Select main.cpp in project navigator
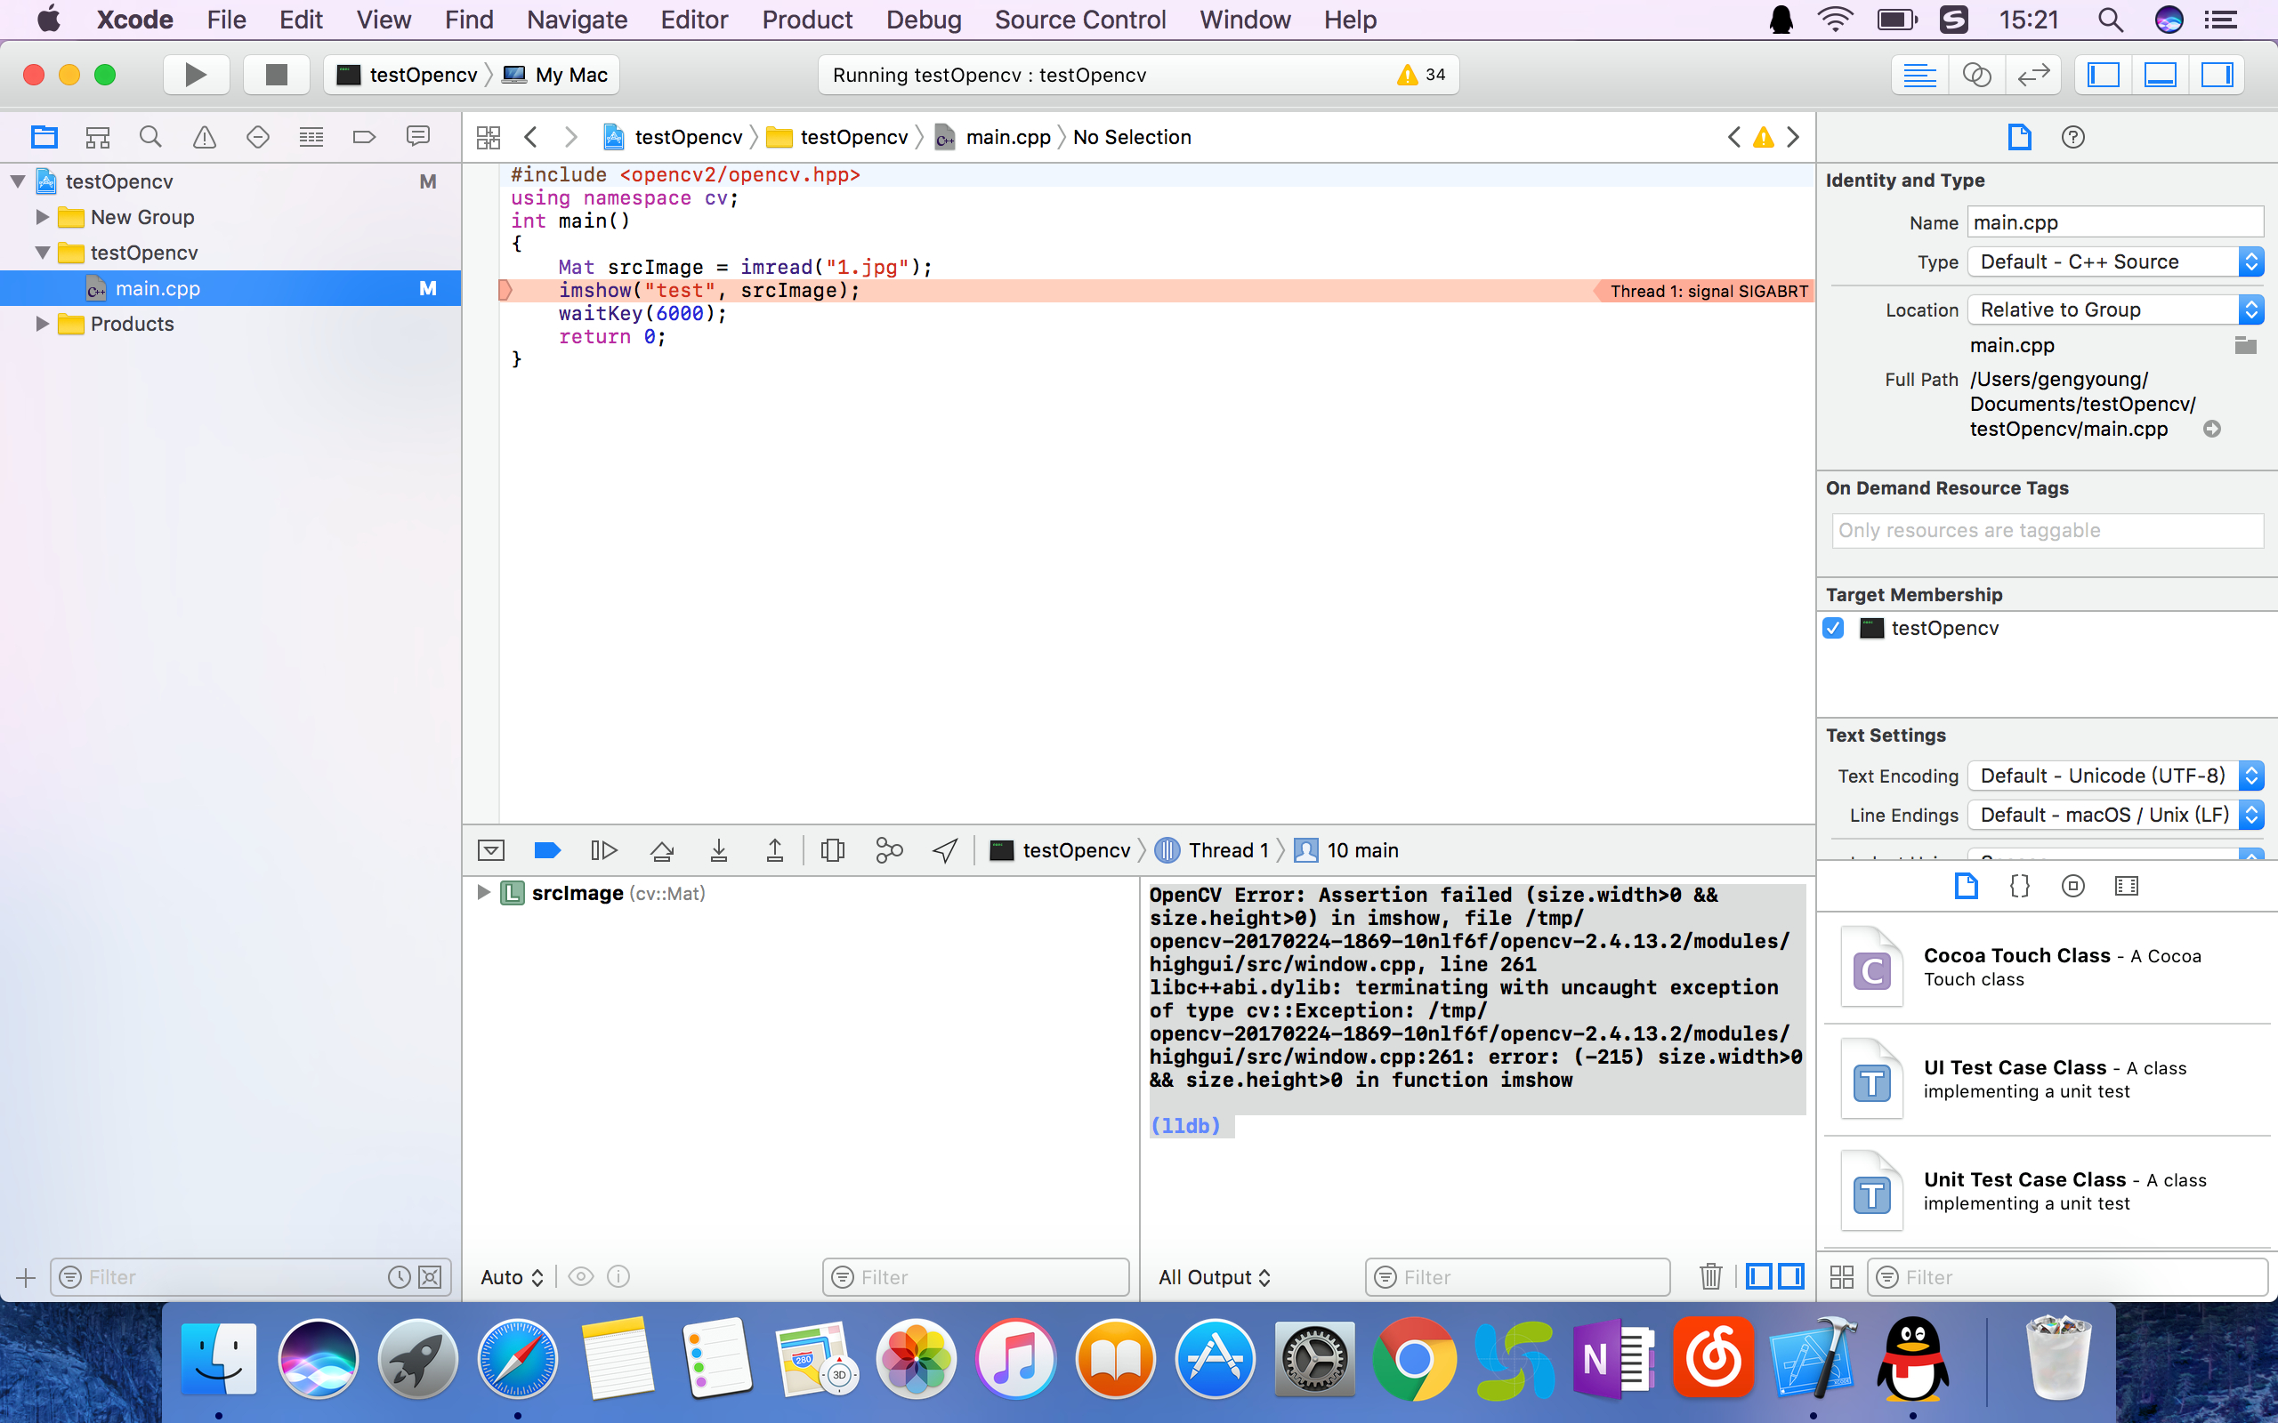This screenshot has width=2278, height=1423. [x=158, y=289]
